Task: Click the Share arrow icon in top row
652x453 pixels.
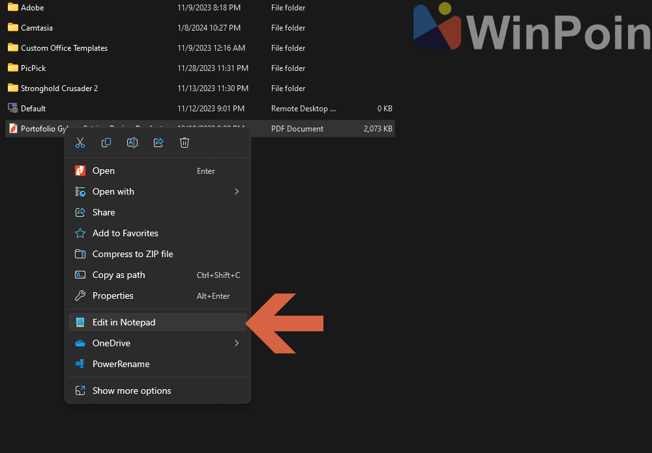Action: 158,143
